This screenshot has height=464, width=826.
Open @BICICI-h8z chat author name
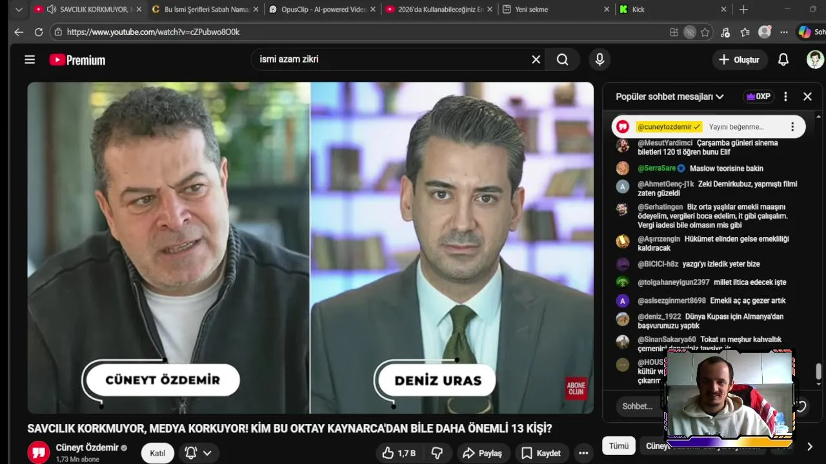click(658, 264)
